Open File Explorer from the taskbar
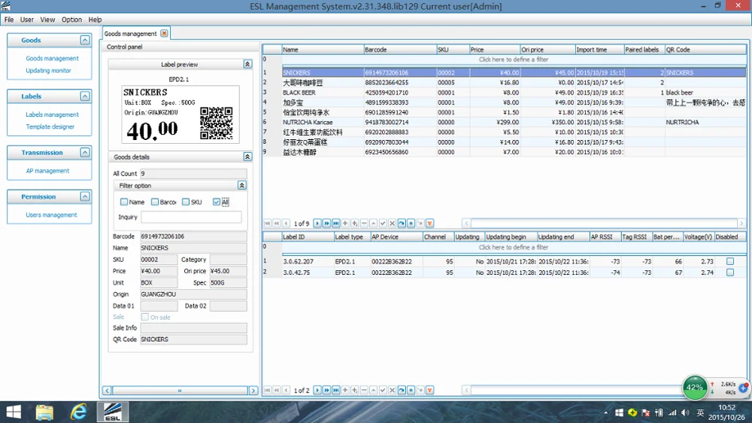752x423 pixels. pyautogui.click(x=44, y=412)
